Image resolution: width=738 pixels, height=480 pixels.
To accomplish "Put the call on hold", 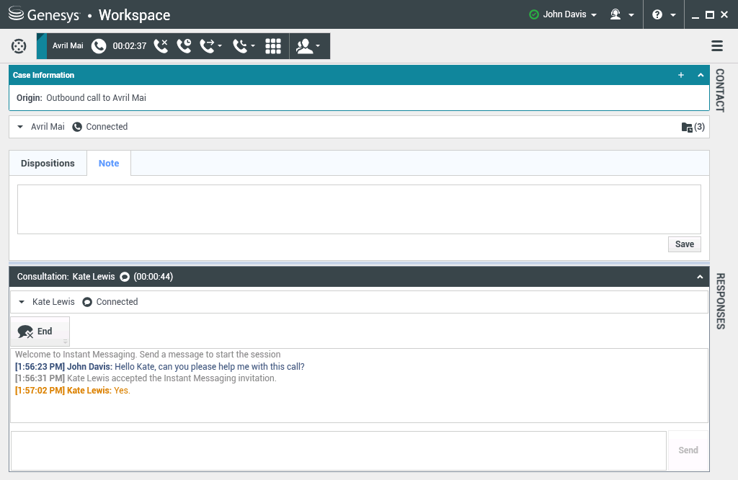I will [184, 46].
